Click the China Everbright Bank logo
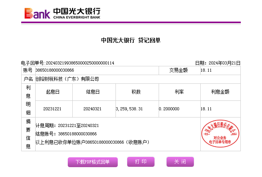 tap(62, 13)
